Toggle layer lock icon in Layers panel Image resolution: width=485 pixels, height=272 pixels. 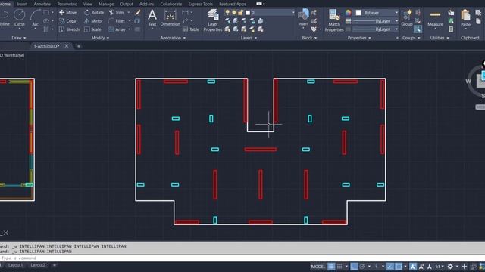tap(240, 12)
